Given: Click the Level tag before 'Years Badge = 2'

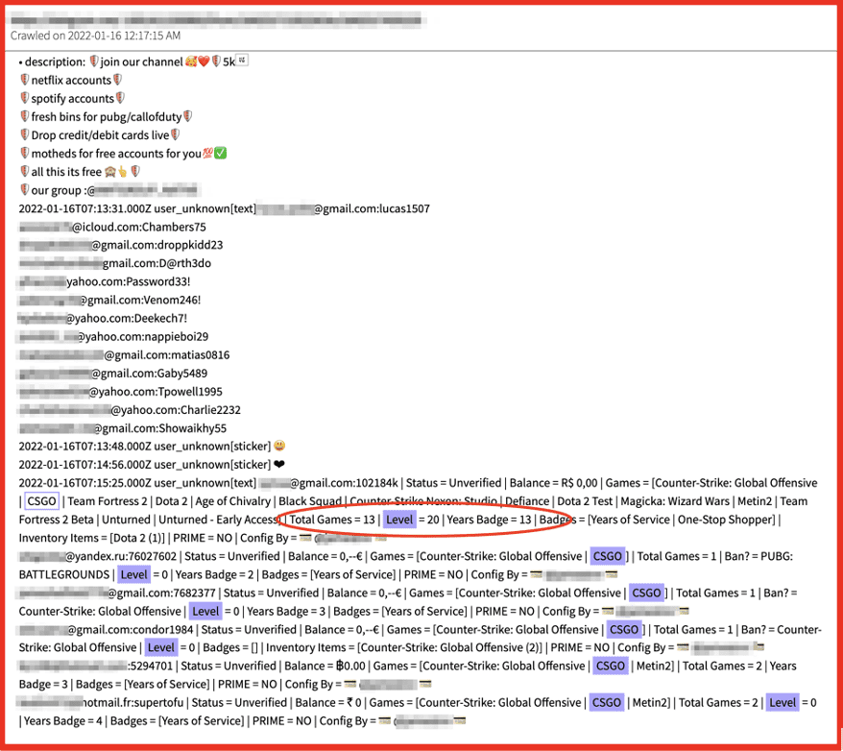Looking at the screenshot, I should 133,574.
